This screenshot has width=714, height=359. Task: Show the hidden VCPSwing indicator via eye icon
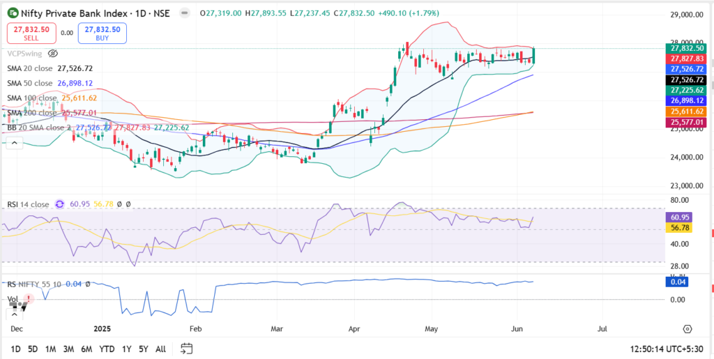[x=53, y=54]
